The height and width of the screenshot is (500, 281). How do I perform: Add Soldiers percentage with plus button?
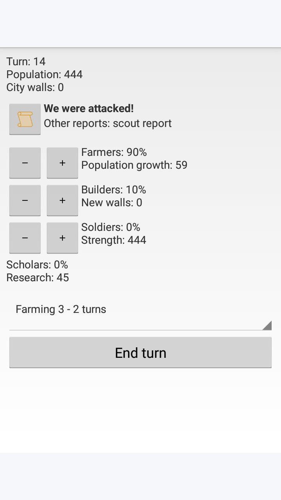pos(62,238)
